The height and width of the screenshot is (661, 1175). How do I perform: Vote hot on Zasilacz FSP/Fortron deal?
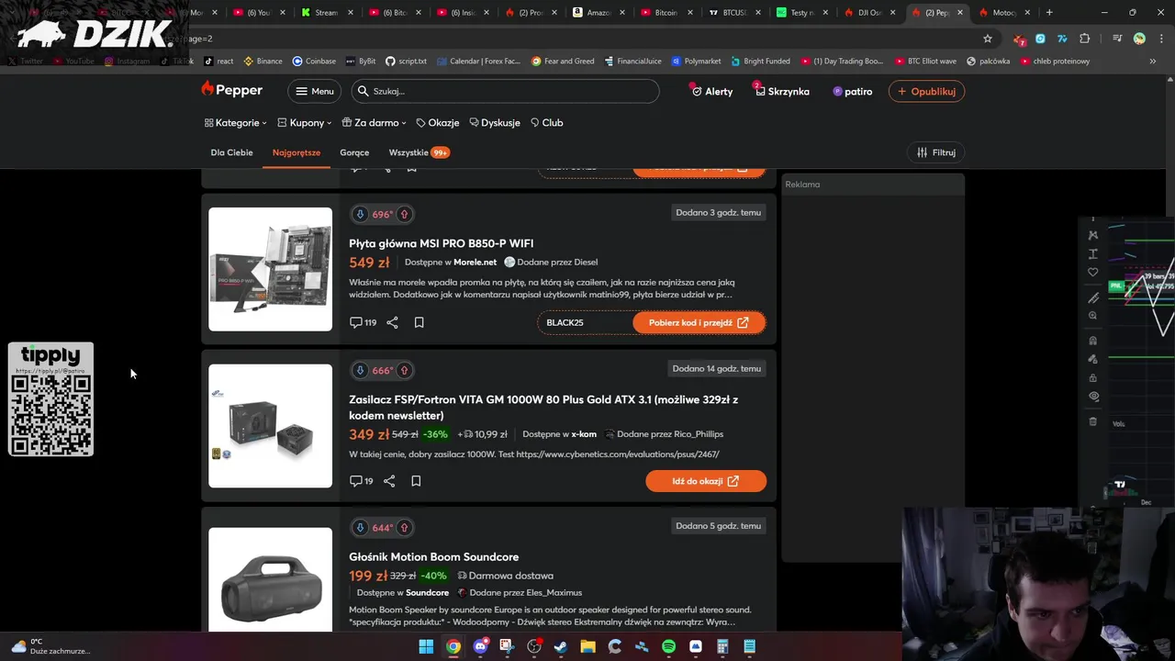click(x=404, y=370)
